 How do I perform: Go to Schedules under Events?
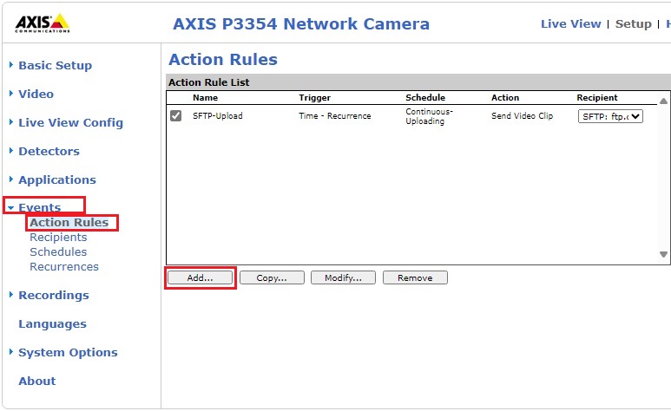tap(58, 252)
